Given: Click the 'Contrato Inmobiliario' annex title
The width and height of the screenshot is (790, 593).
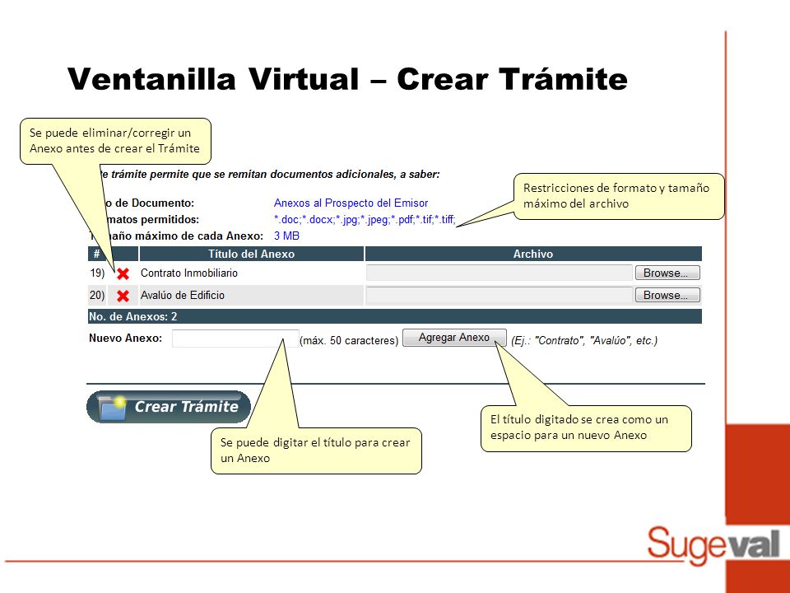Looking at the screenshot, I should (x=189, y=273).
